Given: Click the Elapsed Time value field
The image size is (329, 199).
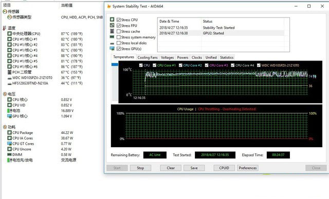Looking at the screenshot, I should coord(278,155).
